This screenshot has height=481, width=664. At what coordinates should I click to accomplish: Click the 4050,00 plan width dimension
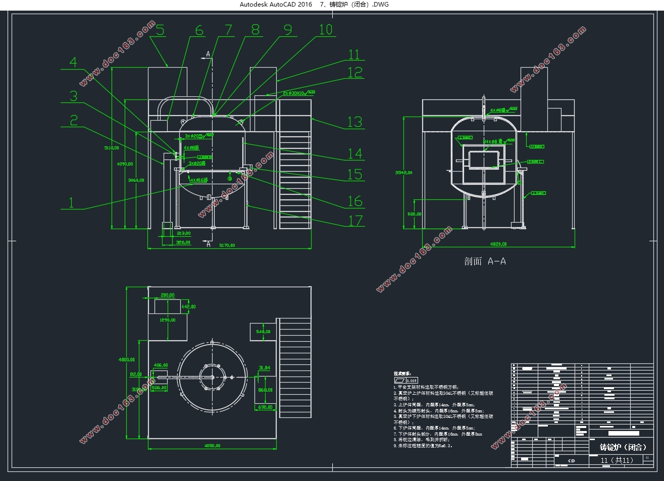click(212, 446)
